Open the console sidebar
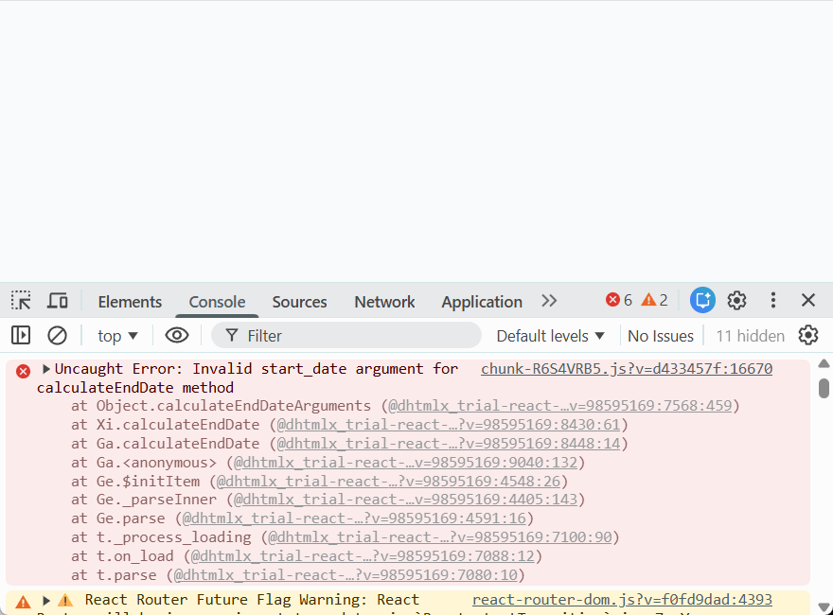This screenshot has height=615, width=833. click(x=20, y=335)
